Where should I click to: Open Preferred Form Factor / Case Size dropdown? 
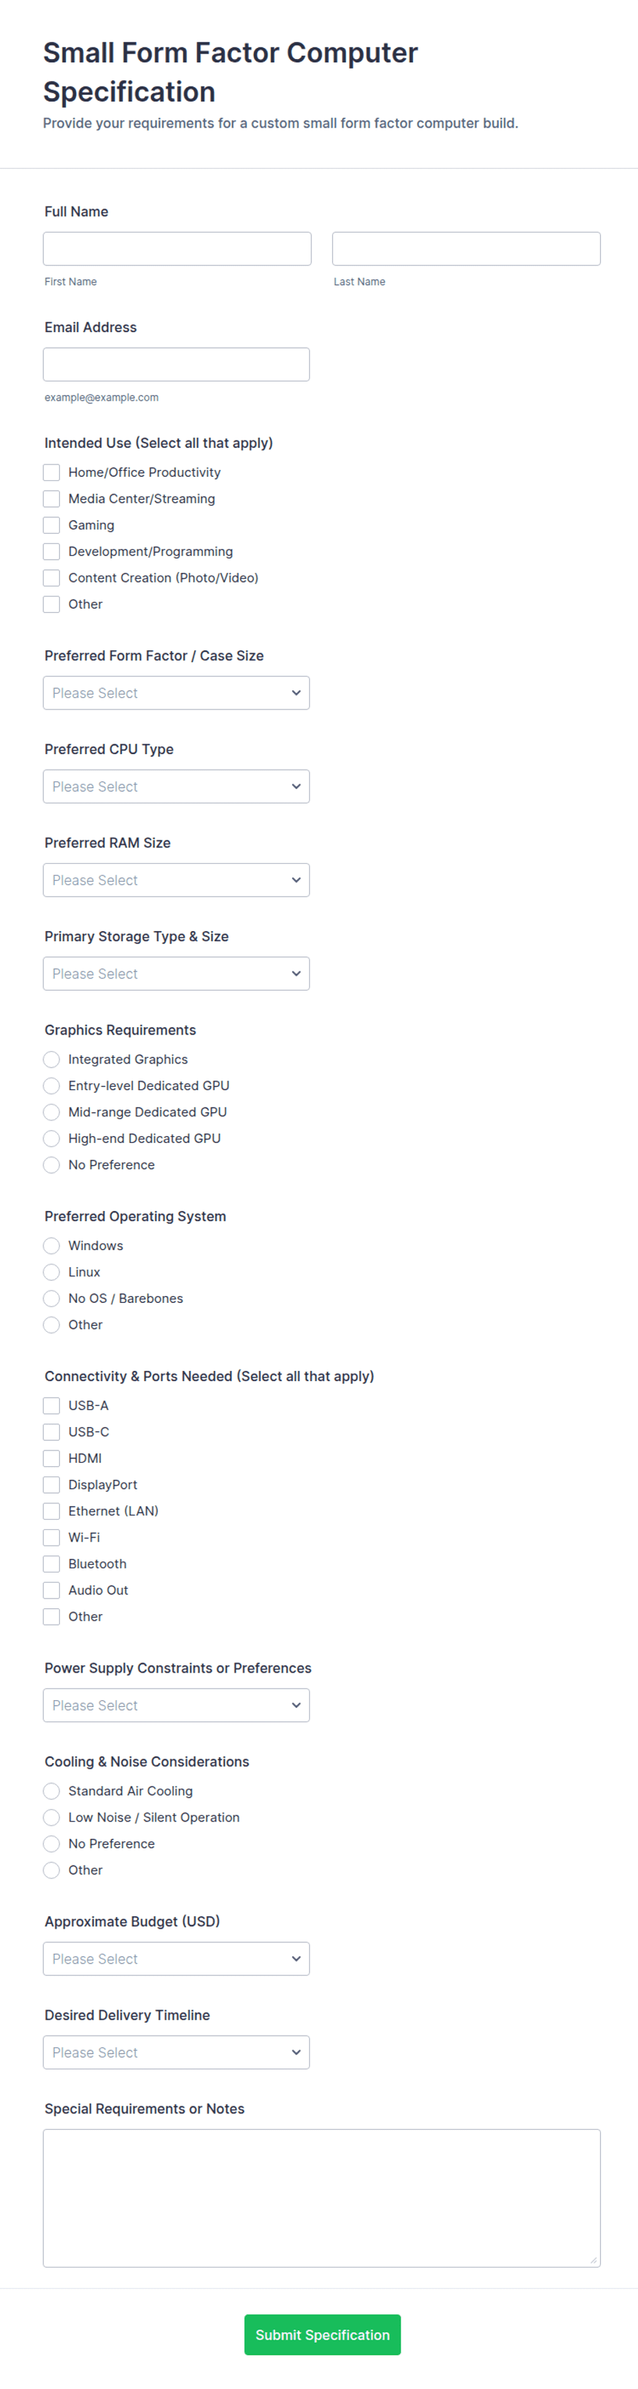[x=176, y=693]
